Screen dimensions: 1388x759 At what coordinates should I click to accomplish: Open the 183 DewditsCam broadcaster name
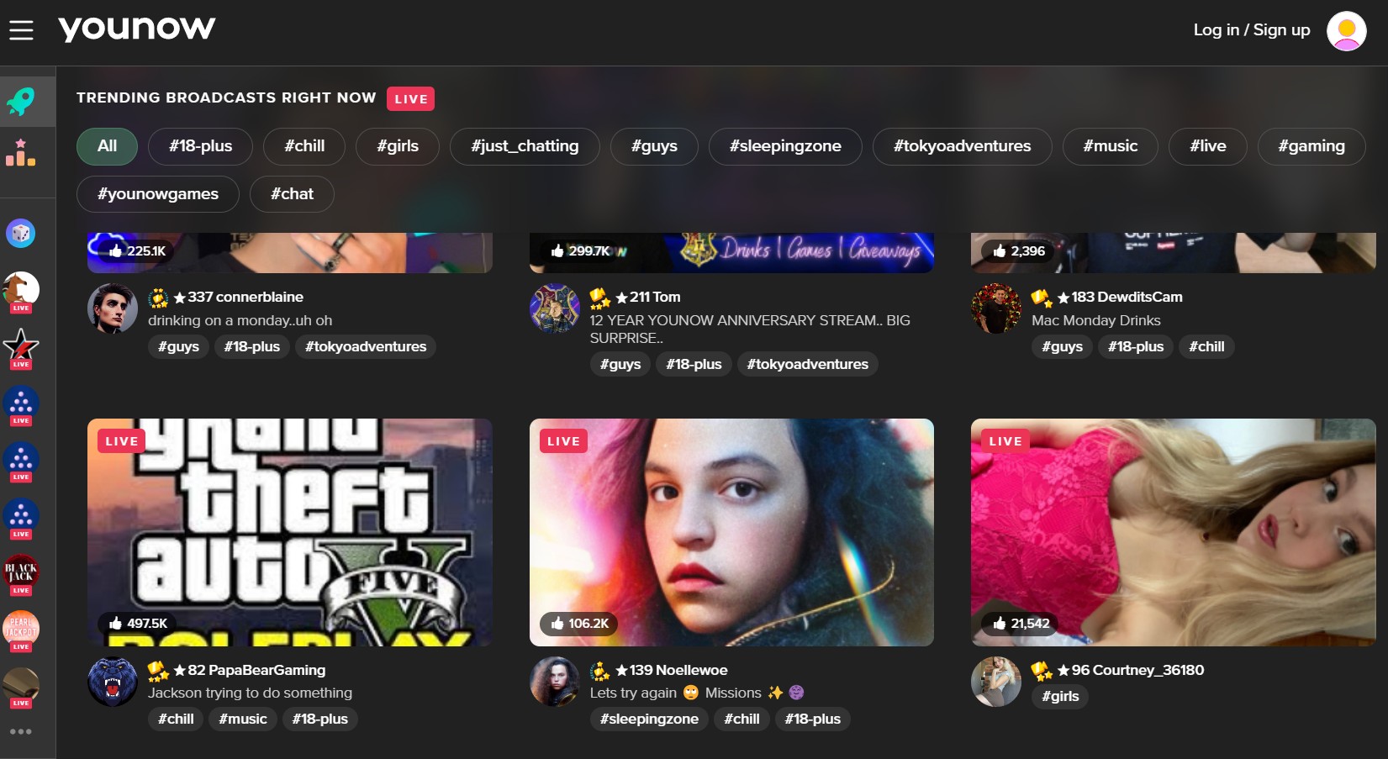(x=1120, y=297)
